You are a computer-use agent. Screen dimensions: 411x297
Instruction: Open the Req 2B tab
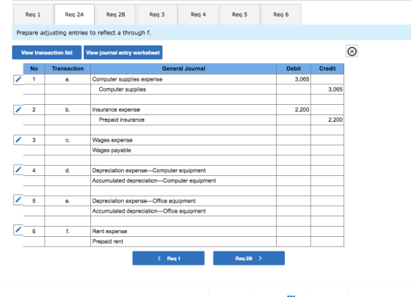[x=116, y=15]
